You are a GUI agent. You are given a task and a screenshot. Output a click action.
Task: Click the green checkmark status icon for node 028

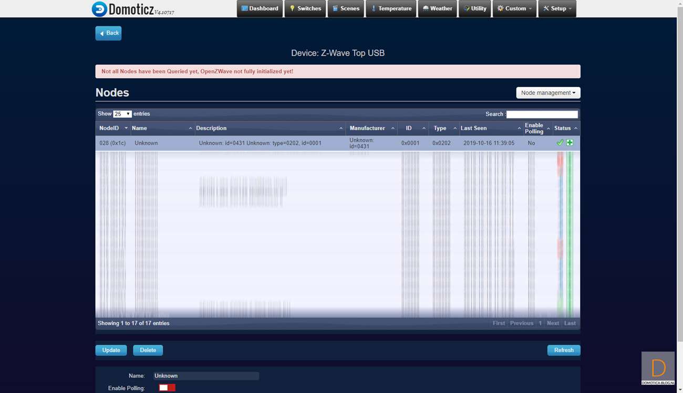[x=560, y=143]
